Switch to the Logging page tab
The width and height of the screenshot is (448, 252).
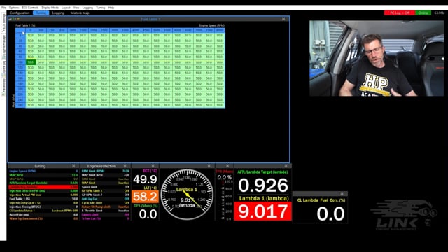[58, 13]
